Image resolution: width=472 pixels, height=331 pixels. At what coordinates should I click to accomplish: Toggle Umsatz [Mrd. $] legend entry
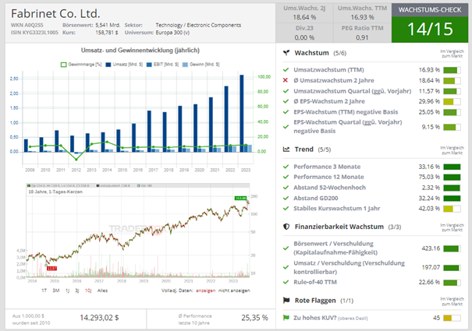(x=124, y=65)
